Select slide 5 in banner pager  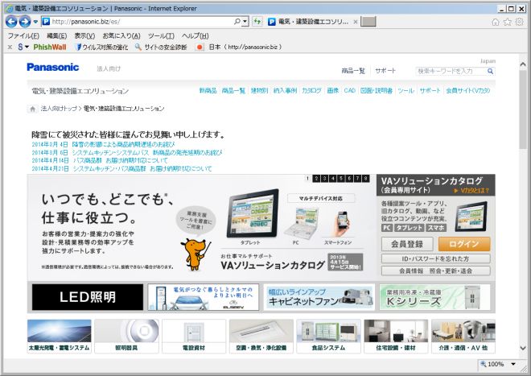341,178
